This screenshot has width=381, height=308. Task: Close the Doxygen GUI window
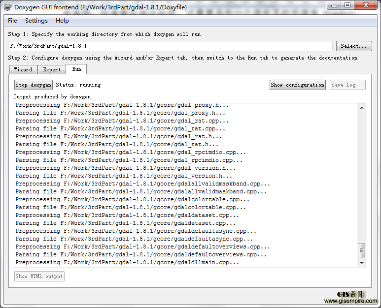pyautogui.click(x=366, y=5)
